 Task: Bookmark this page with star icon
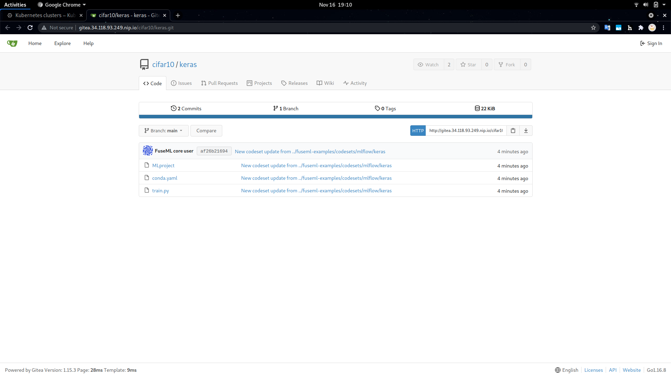coord(593,28)
